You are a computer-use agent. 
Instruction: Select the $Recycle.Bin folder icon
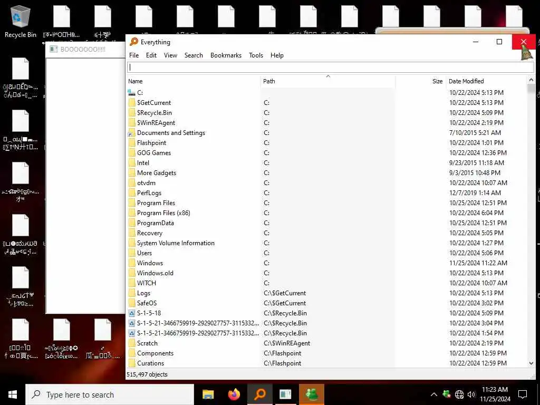pos(131,113)
